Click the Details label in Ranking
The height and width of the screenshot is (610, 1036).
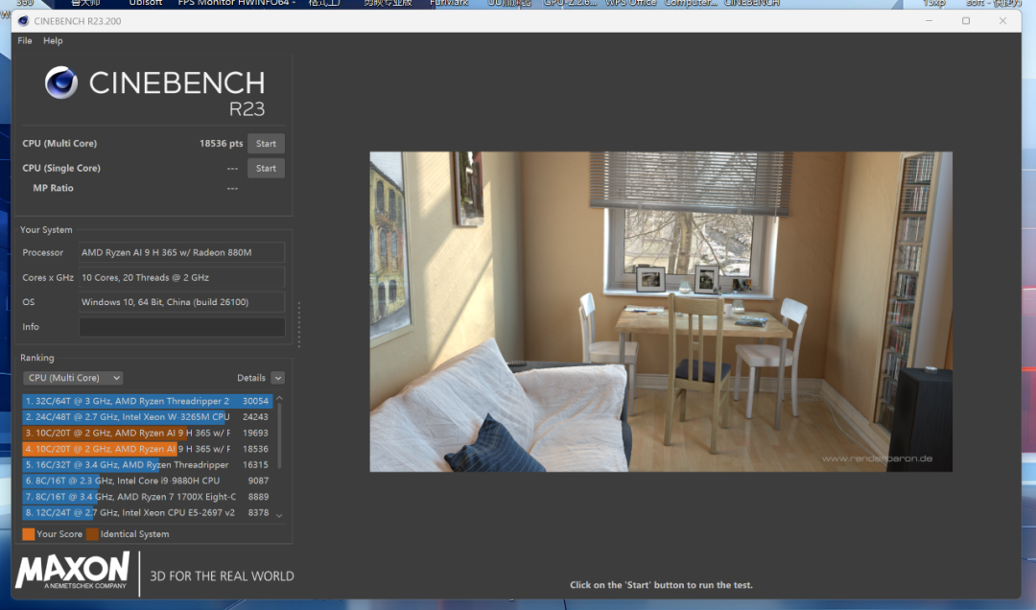tap(251, 377)
